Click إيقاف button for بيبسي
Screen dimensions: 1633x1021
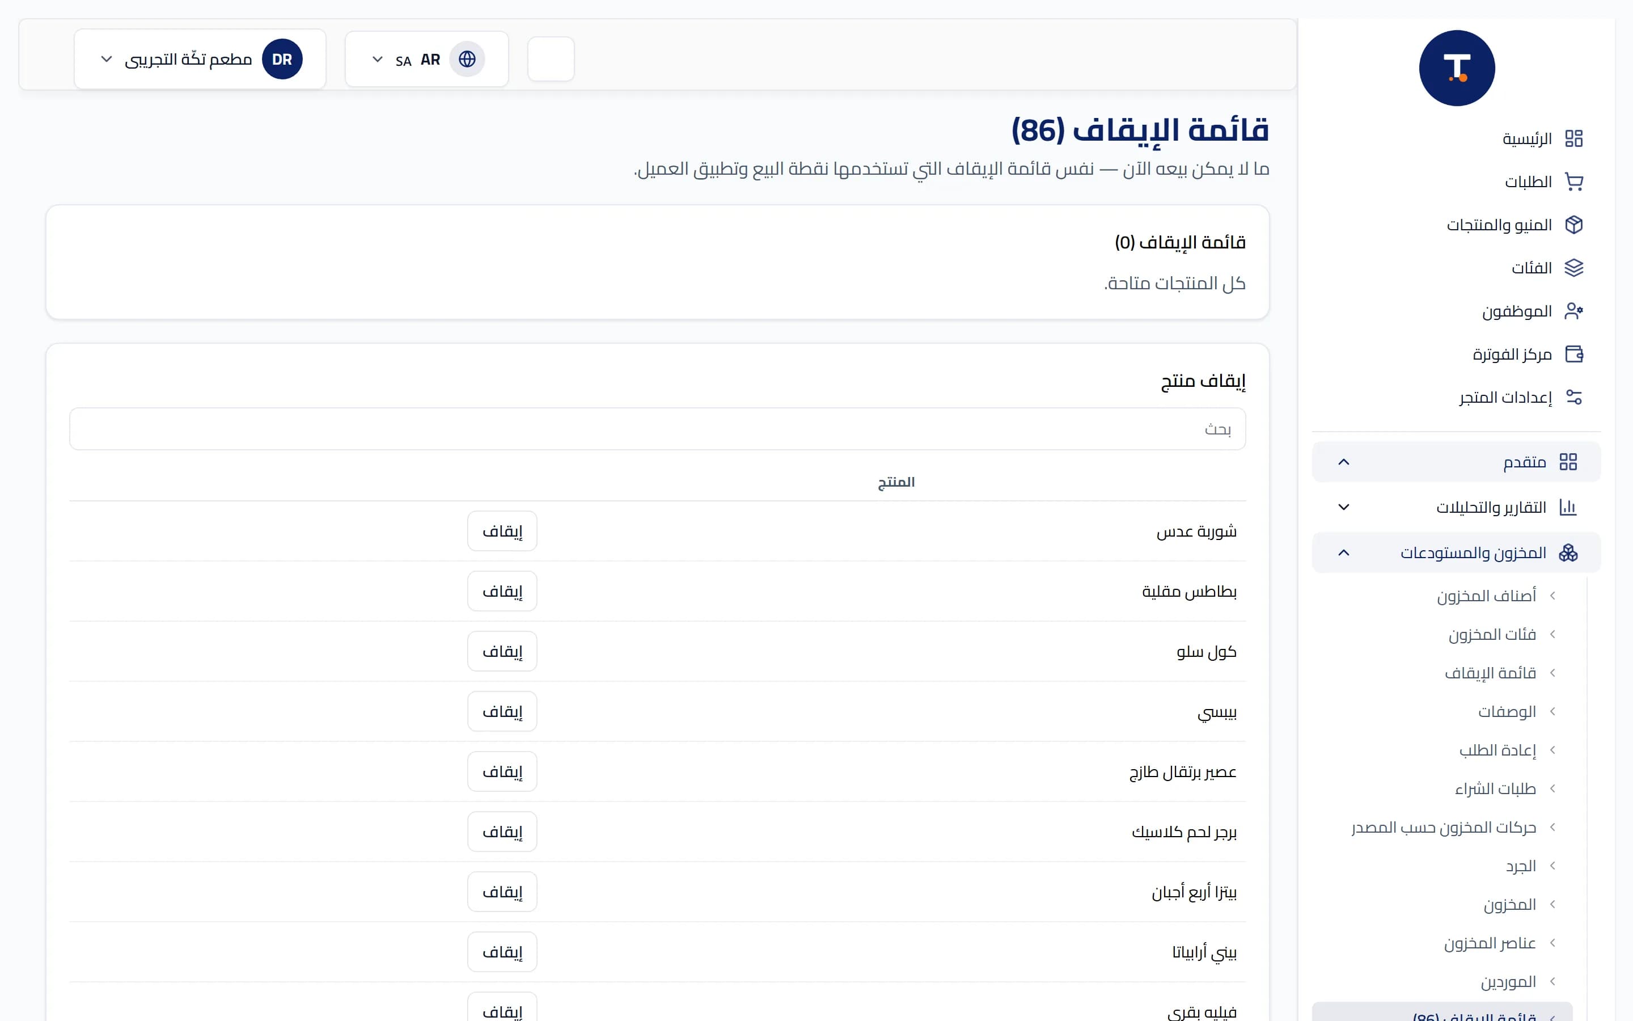502,712
